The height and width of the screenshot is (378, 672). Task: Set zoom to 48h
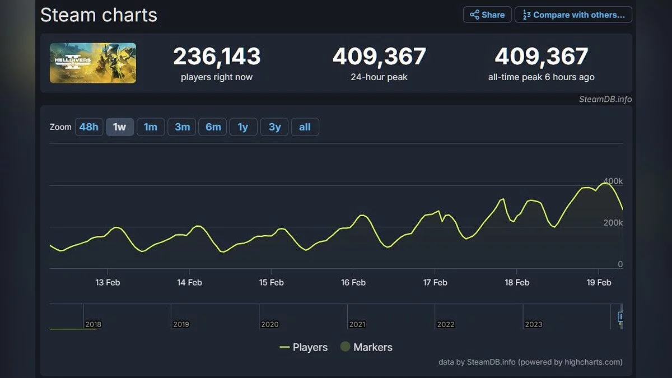coord(89,127)
